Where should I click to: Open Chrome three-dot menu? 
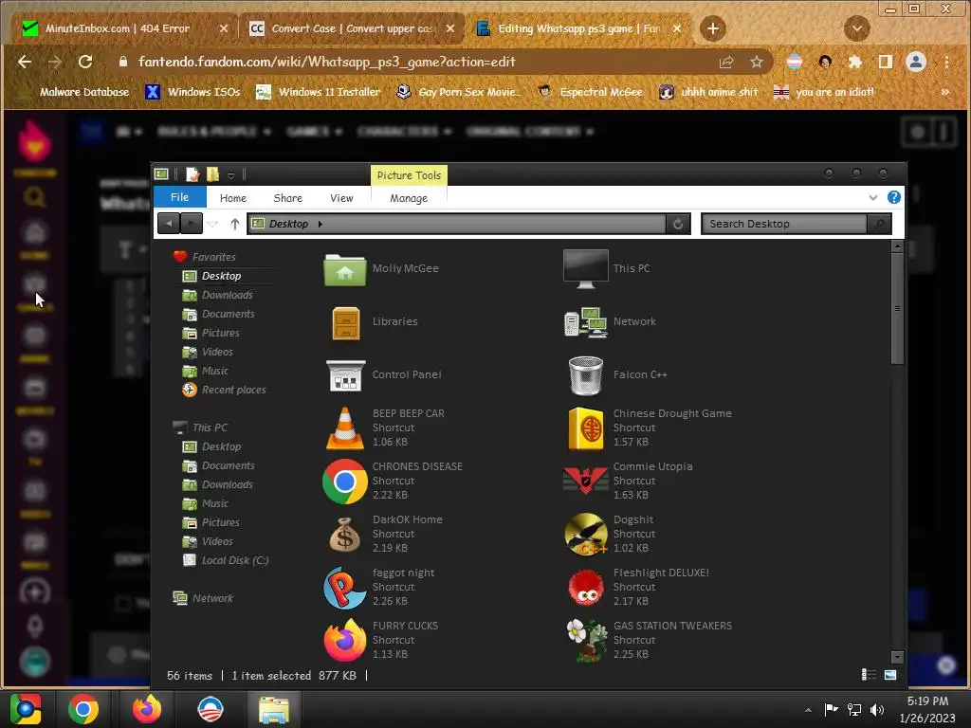[x=946, y=62]
